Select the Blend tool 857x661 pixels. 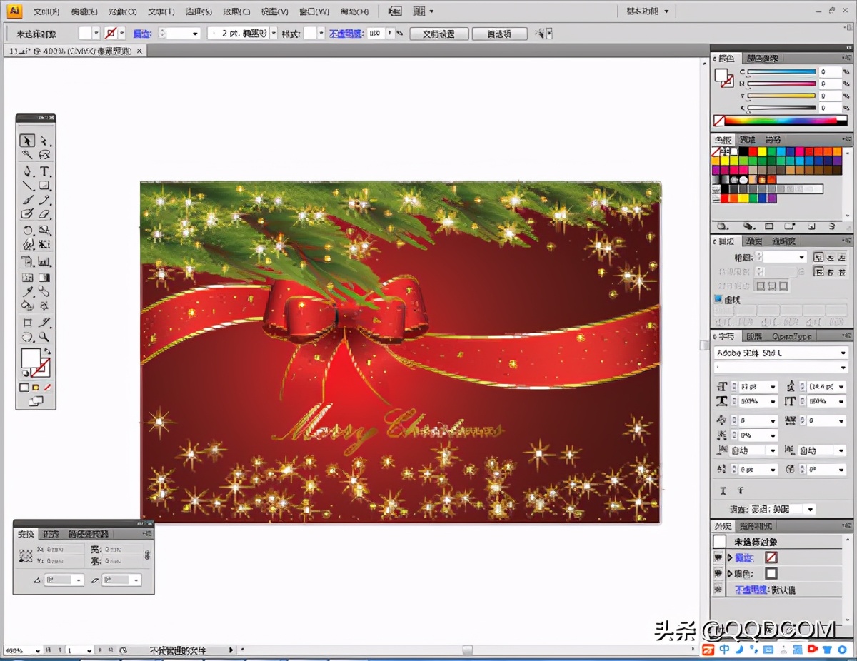[44, 292]
